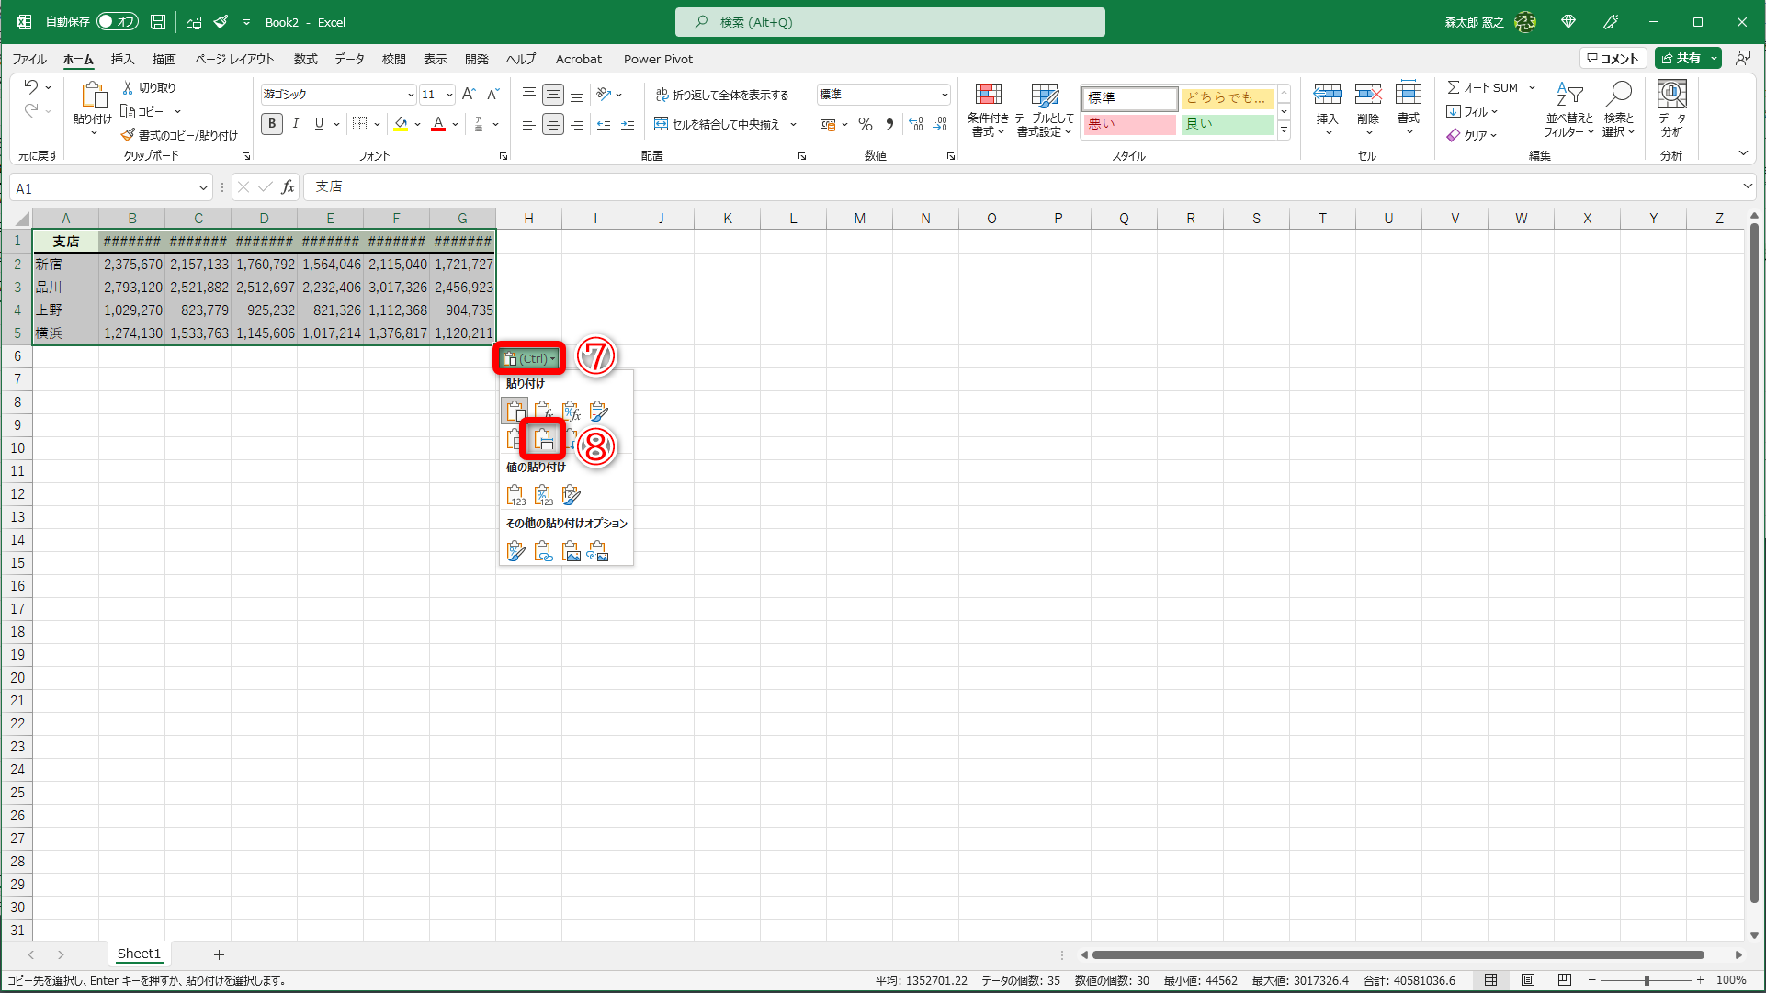Click the 共有 share button
This screenshot has height=993, width=1766.
click(x=1681, y=58)
